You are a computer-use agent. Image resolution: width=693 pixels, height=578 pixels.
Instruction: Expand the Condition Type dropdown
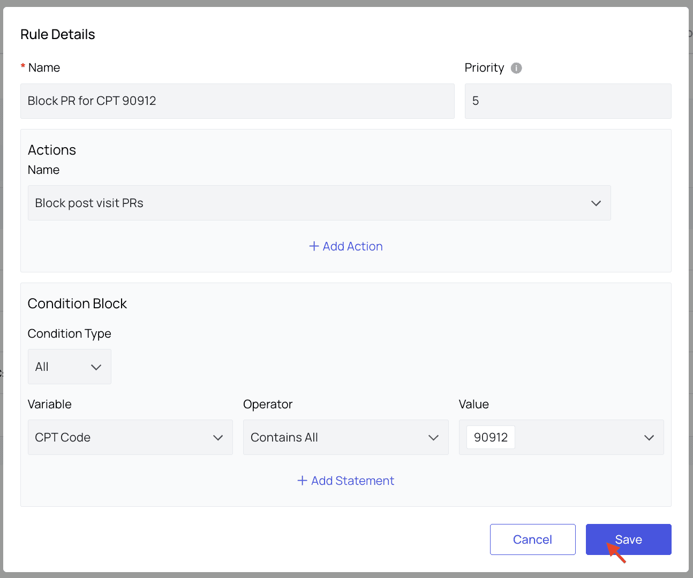pos(69,367)
